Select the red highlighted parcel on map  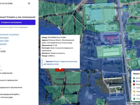[60, 70]
